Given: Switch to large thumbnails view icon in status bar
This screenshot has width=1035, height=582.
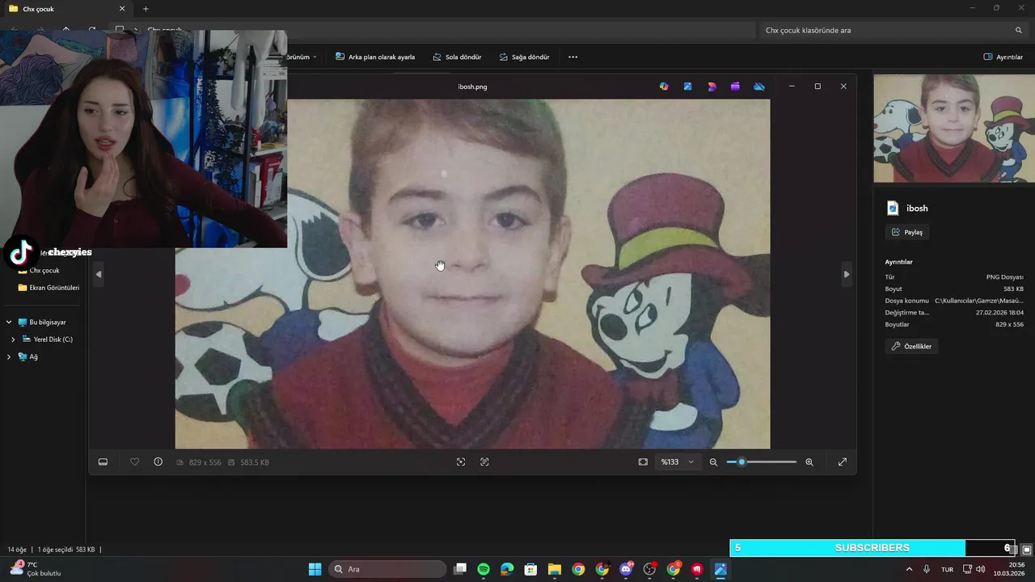Looking at the screenshot, I should pyautogui.click(x=1027, y=550).
